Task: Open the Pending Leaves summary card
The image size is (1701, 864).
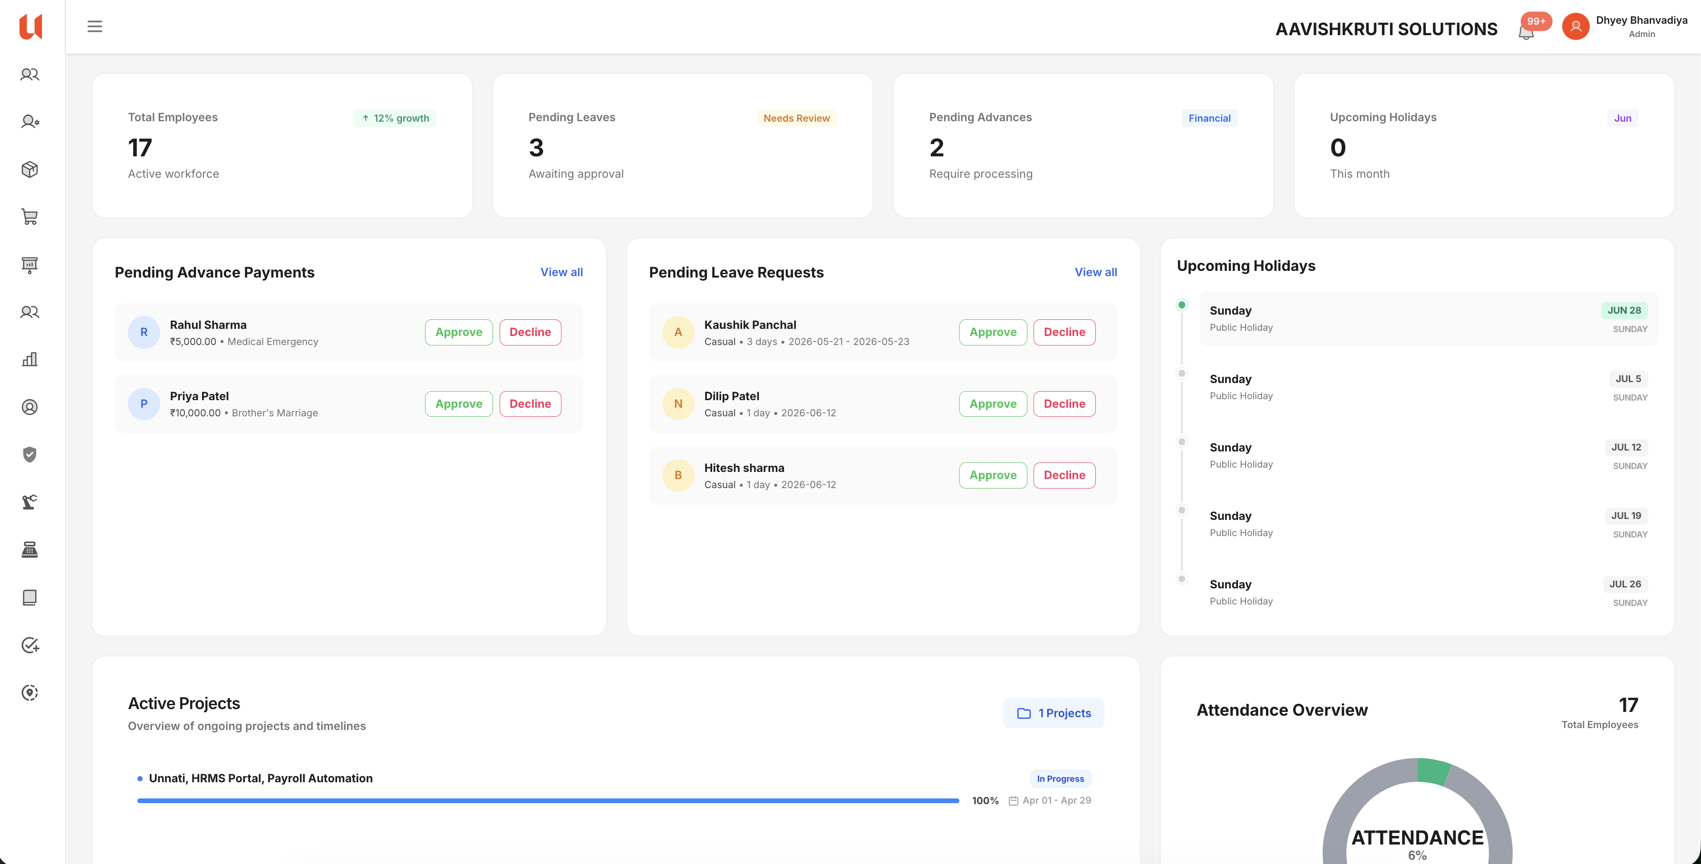Action: (x=683, y=145)
